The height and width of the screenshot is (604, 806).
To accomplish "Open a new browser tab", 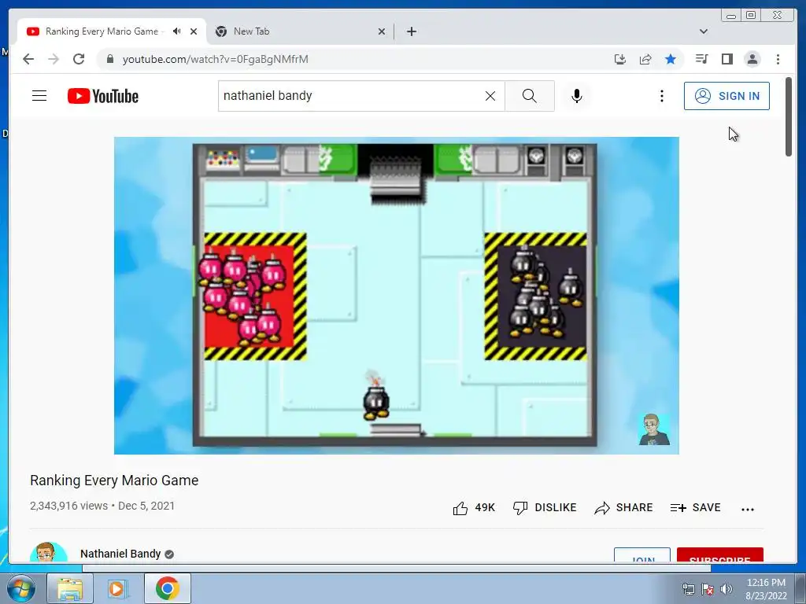I will coord(411,31).
